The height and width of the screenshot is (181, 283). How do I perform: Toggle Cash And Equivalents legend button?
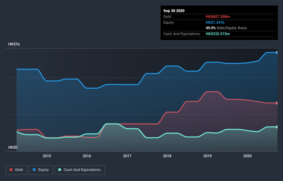(79, 170)
